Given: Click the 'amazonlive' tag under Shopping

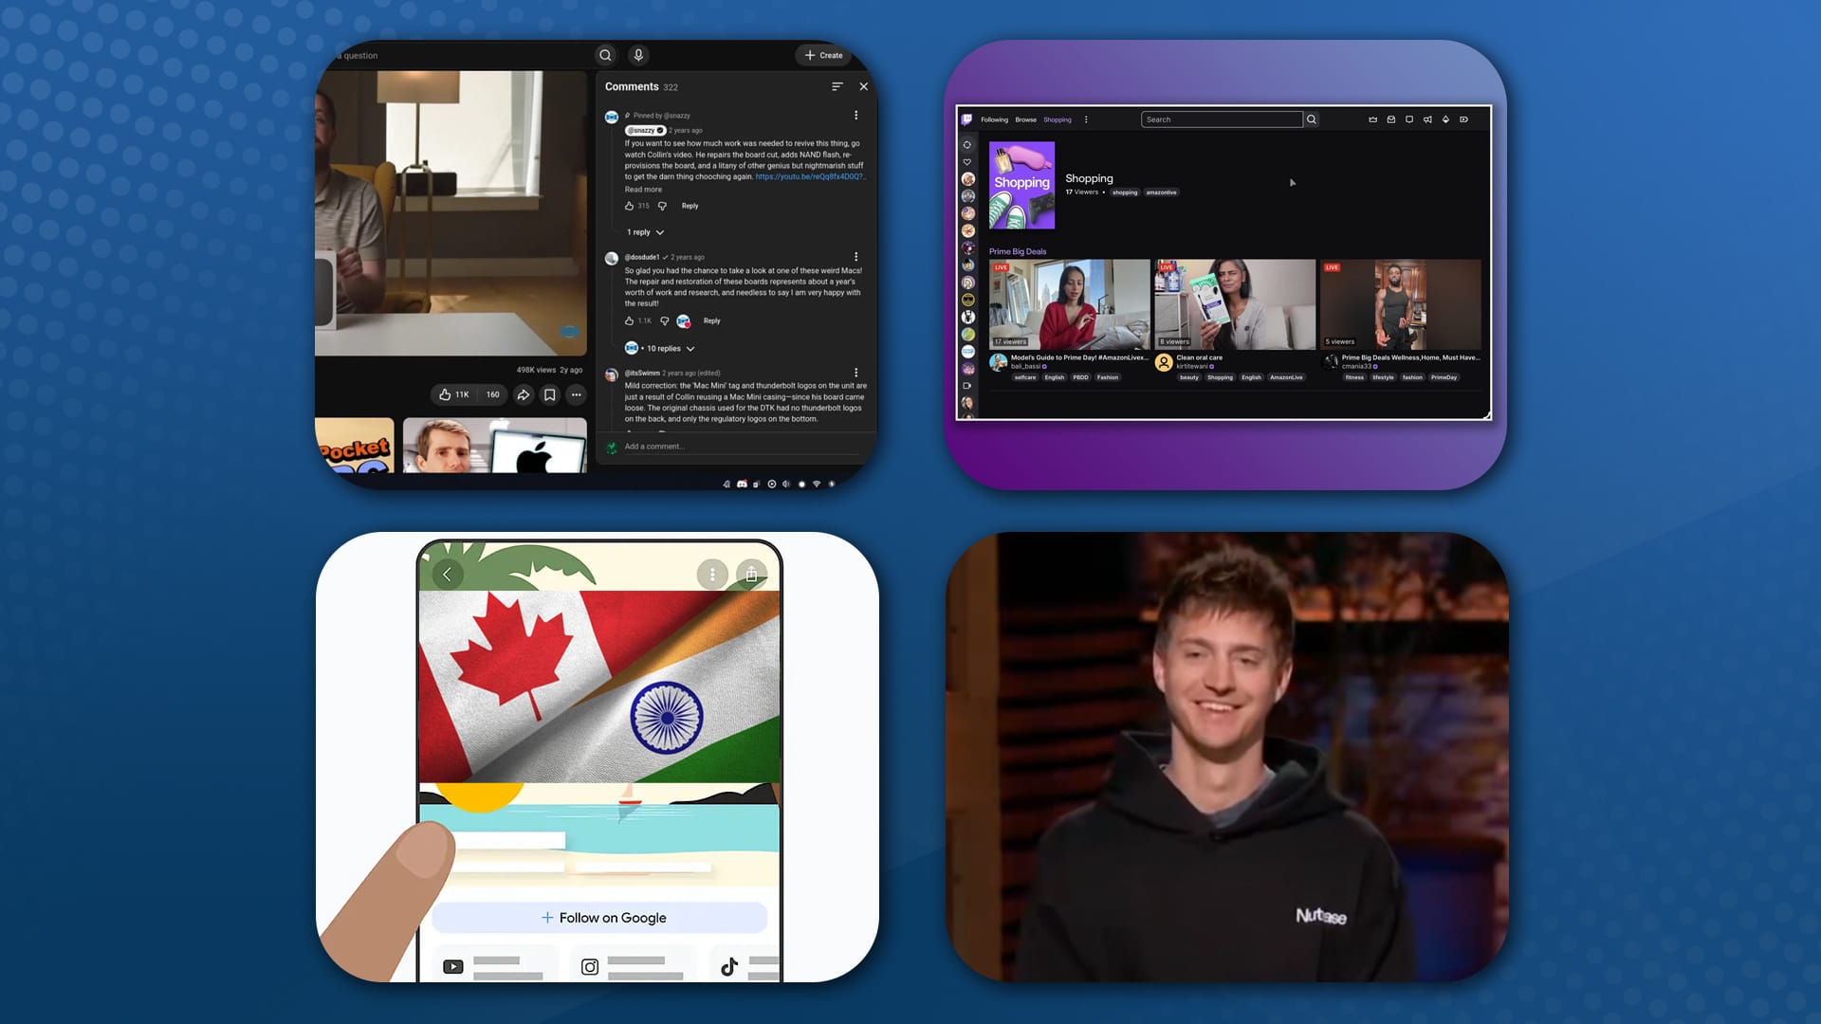Looking at the screenshot, I should (x=1161, y=192).
